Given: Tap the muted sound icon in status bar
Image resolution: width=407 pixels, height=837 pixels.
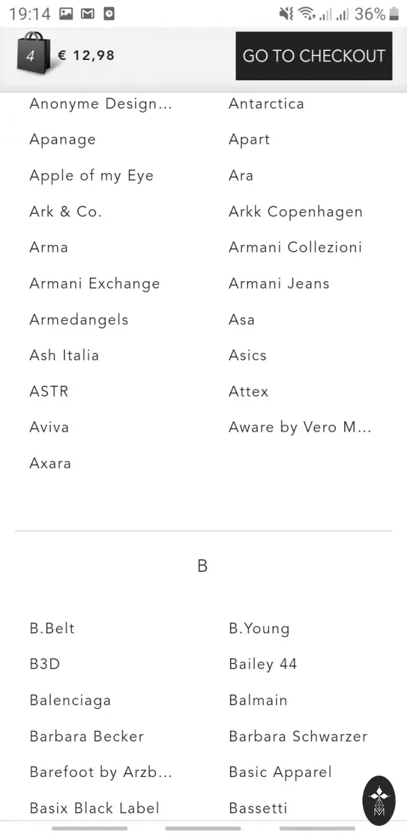Looking at the screenshot, I should coord(286,13).
